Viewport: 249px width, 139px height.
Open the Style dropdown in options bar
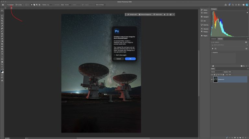(x=68, y=5)
